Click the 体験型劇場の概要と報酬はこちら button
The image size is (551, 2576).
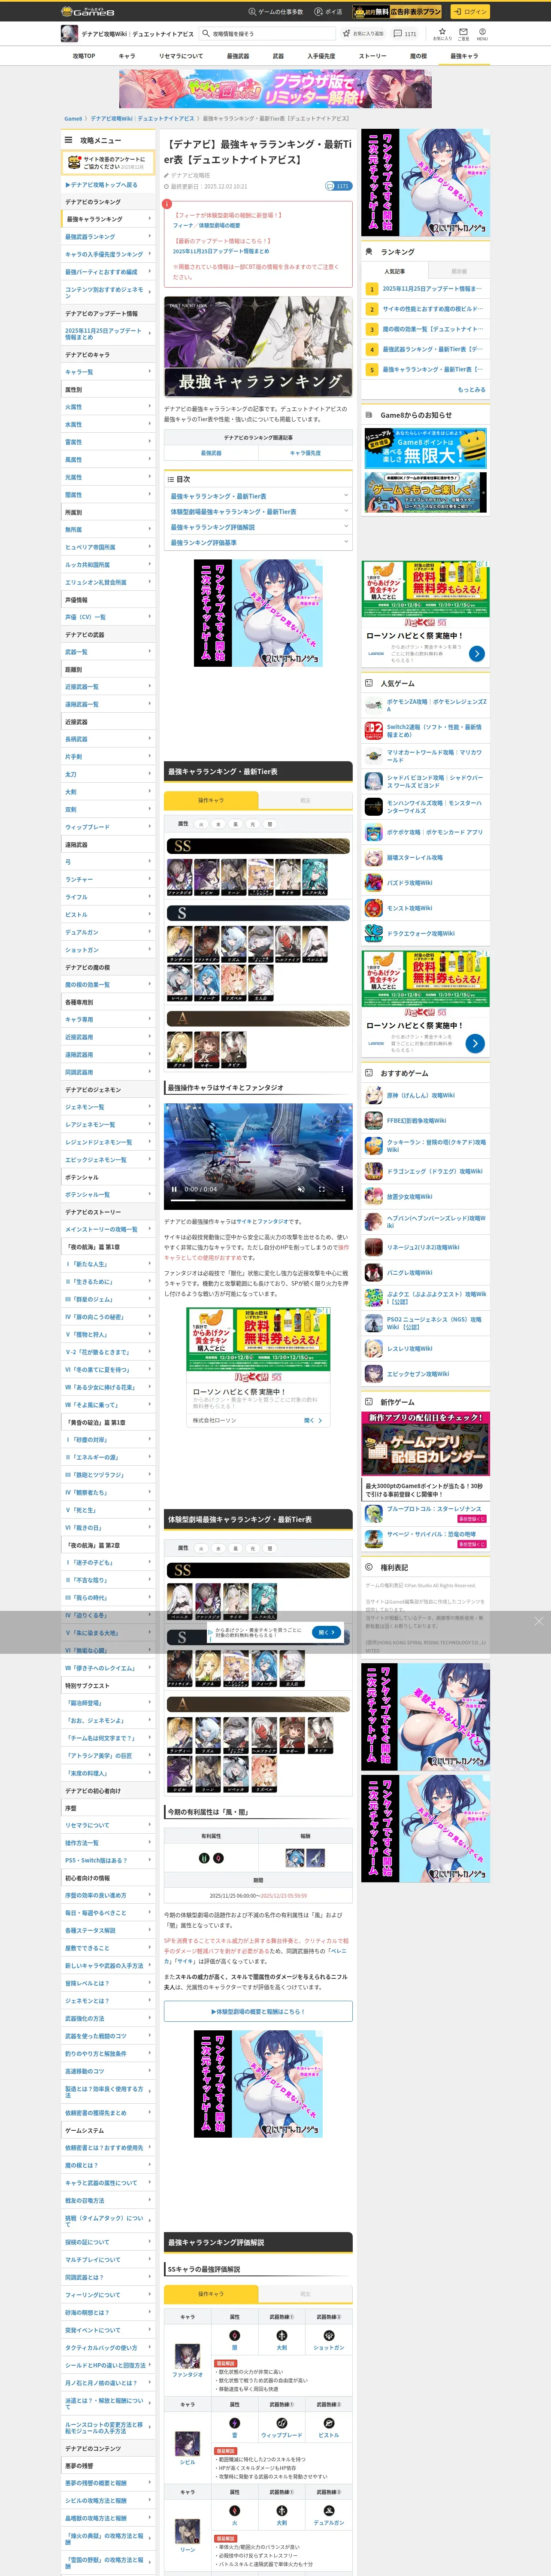(258, 2011)
